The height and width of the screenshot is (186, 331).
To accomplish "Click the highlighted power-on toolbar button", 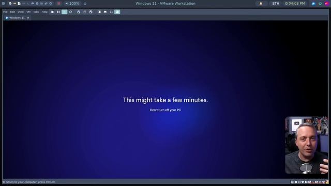I will 64,12.
